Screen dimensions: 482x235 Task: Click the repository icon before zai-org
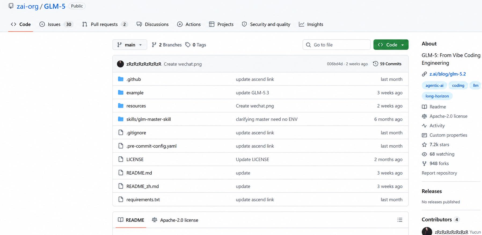(x=11, y=6)
